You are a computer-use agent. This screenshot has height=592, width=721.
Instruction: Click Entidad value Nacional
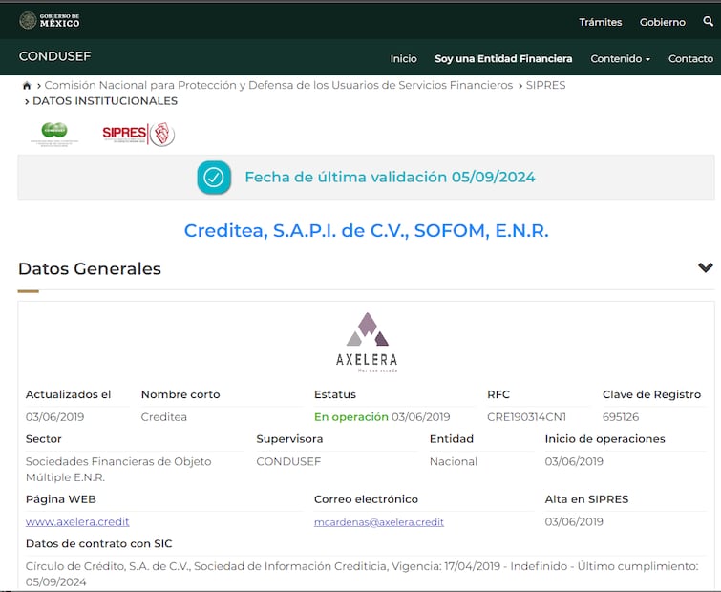[x=454, y=461]
